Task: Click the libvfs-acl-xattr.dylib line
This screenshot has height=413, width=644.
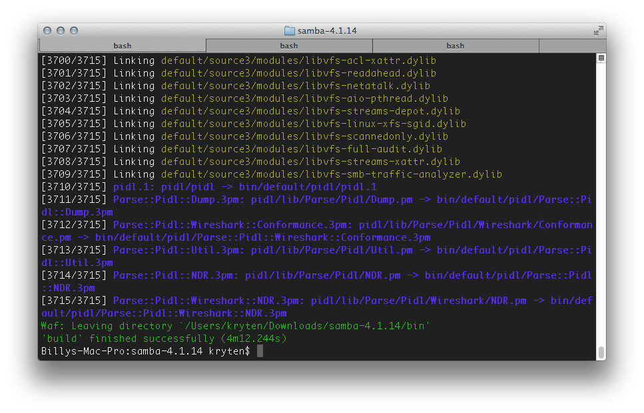Action: pos(238,61)
